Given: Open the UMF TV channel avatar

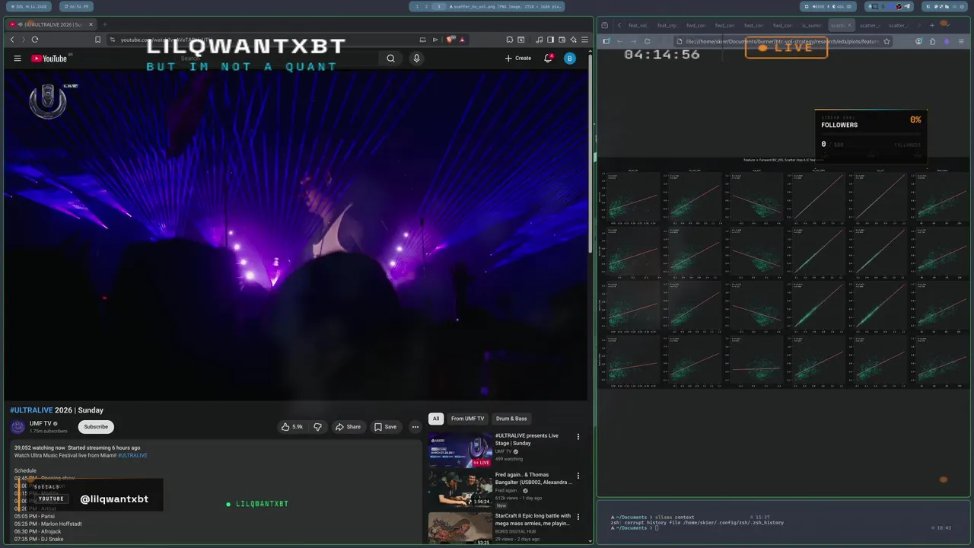Looking at the screenshot, I should pyautogui.click(x=18, y=427).
